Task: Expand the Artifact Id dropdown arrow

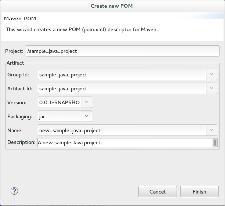Action: [211, 88]
